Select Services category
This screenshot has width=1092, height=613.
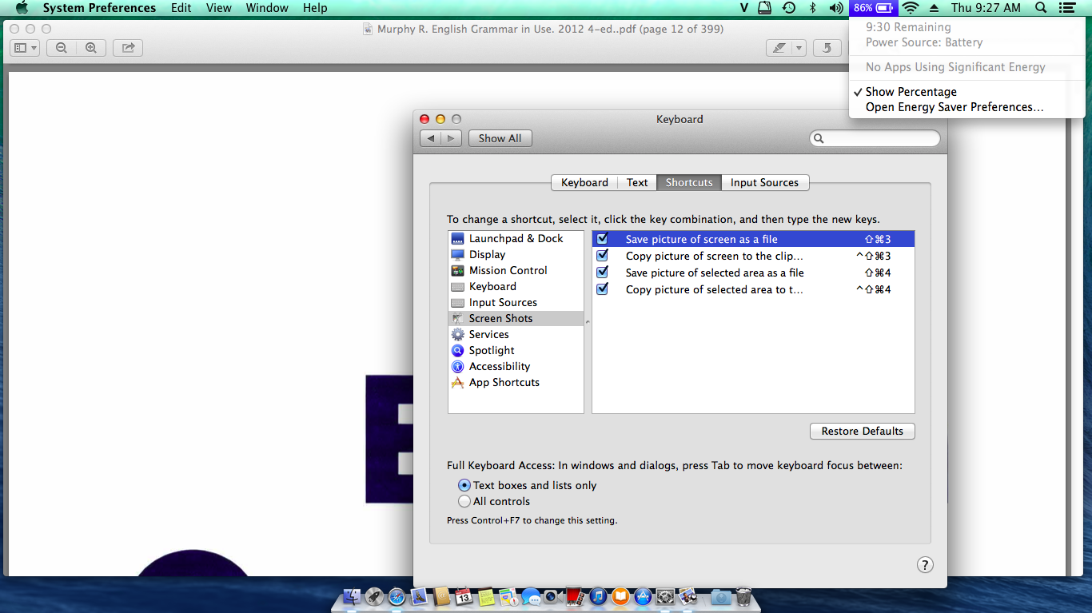[x=516, y=334]
